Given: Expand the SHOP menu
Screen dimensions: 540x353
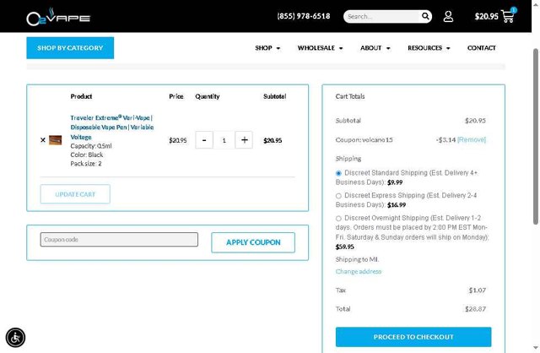Looking at the screenshot, I should coord(267,48).
